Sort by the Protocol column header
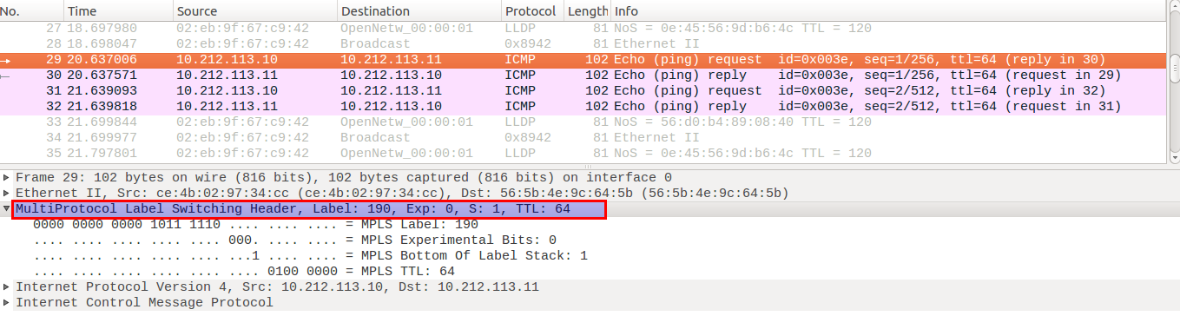This screenshot has width=1180, height=316. (532, 11)
